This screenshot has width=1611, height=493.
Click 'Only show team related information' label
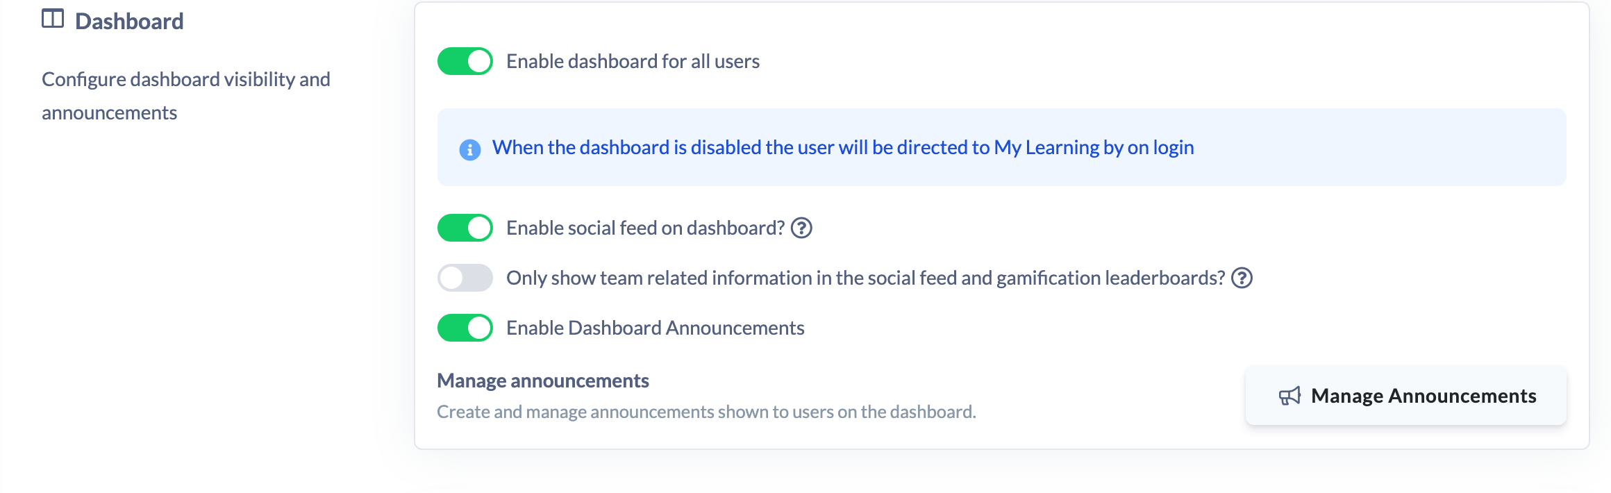865,278
